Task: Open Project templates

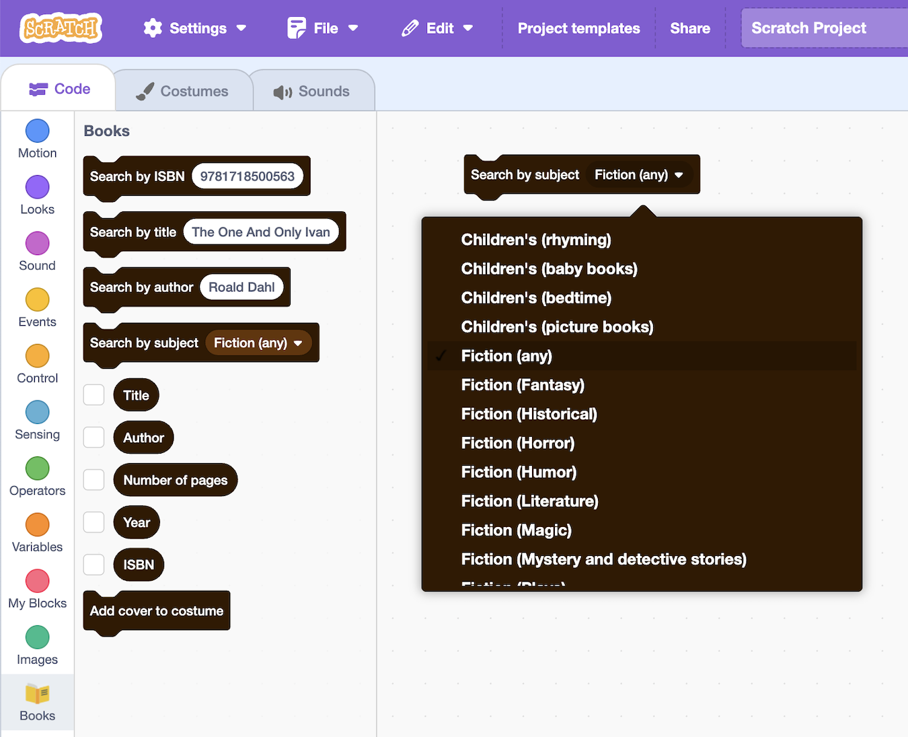Action: point(578,28)
